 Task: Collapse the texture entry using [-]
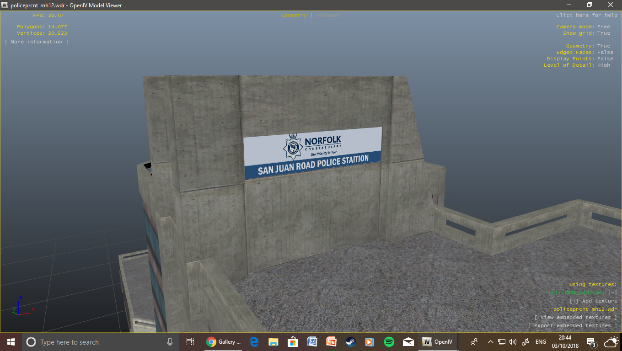pyautogui.click(x=612, y=293)
